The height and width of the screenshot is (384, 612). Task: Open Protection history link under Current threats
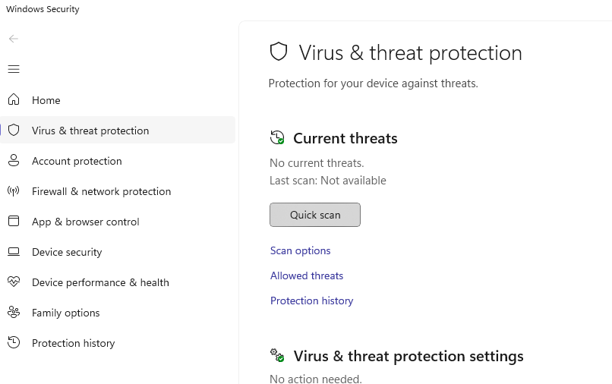(311, 301)
